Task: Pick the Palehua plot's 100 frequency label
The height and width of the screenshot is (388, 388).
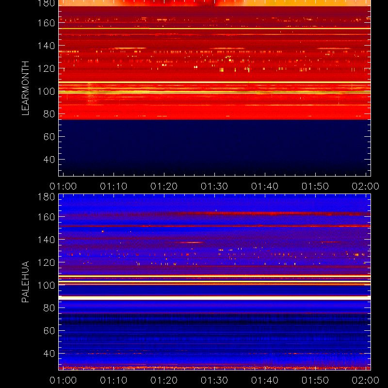Action: click(46, 285)
